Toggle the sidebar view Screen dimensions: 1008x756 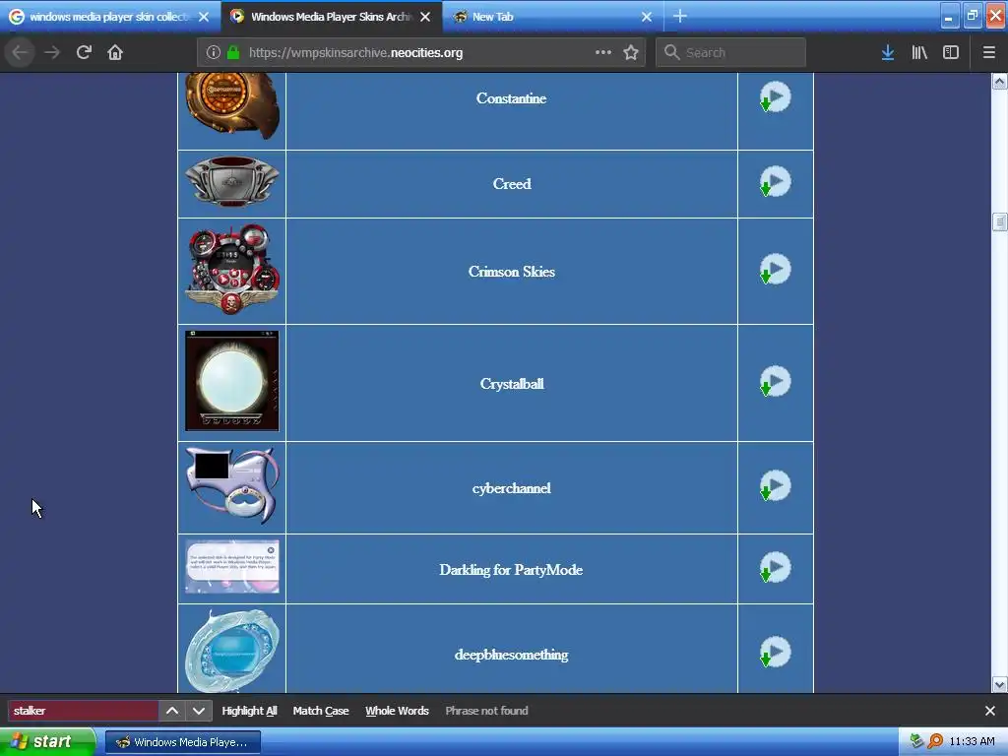pyautogui.click(x=951, y=53)
